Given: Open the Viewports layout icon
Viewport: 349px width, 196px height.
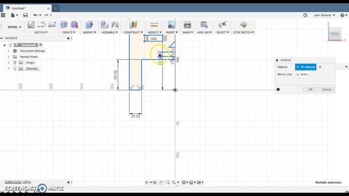Looking at the screenshot, I should click(x=198, y=182).
